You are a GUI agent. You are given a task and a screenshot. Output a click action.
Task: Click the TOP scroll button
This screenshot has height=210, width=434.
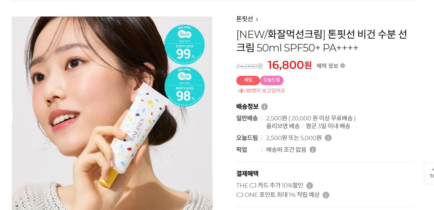coord(430,173)
